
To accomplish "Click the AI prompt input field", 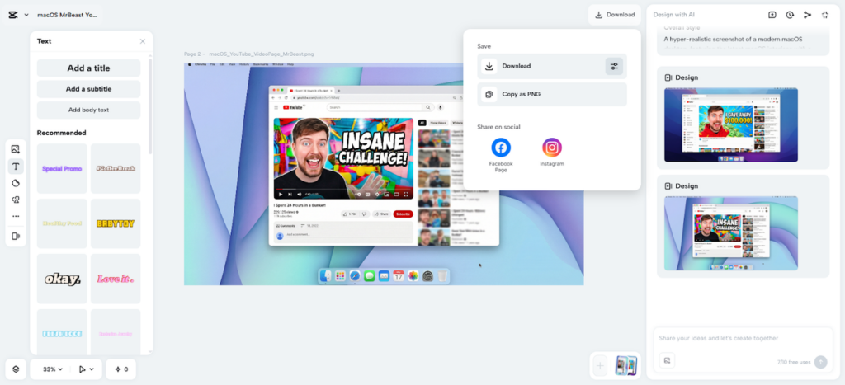I will [x=739, y=338].
